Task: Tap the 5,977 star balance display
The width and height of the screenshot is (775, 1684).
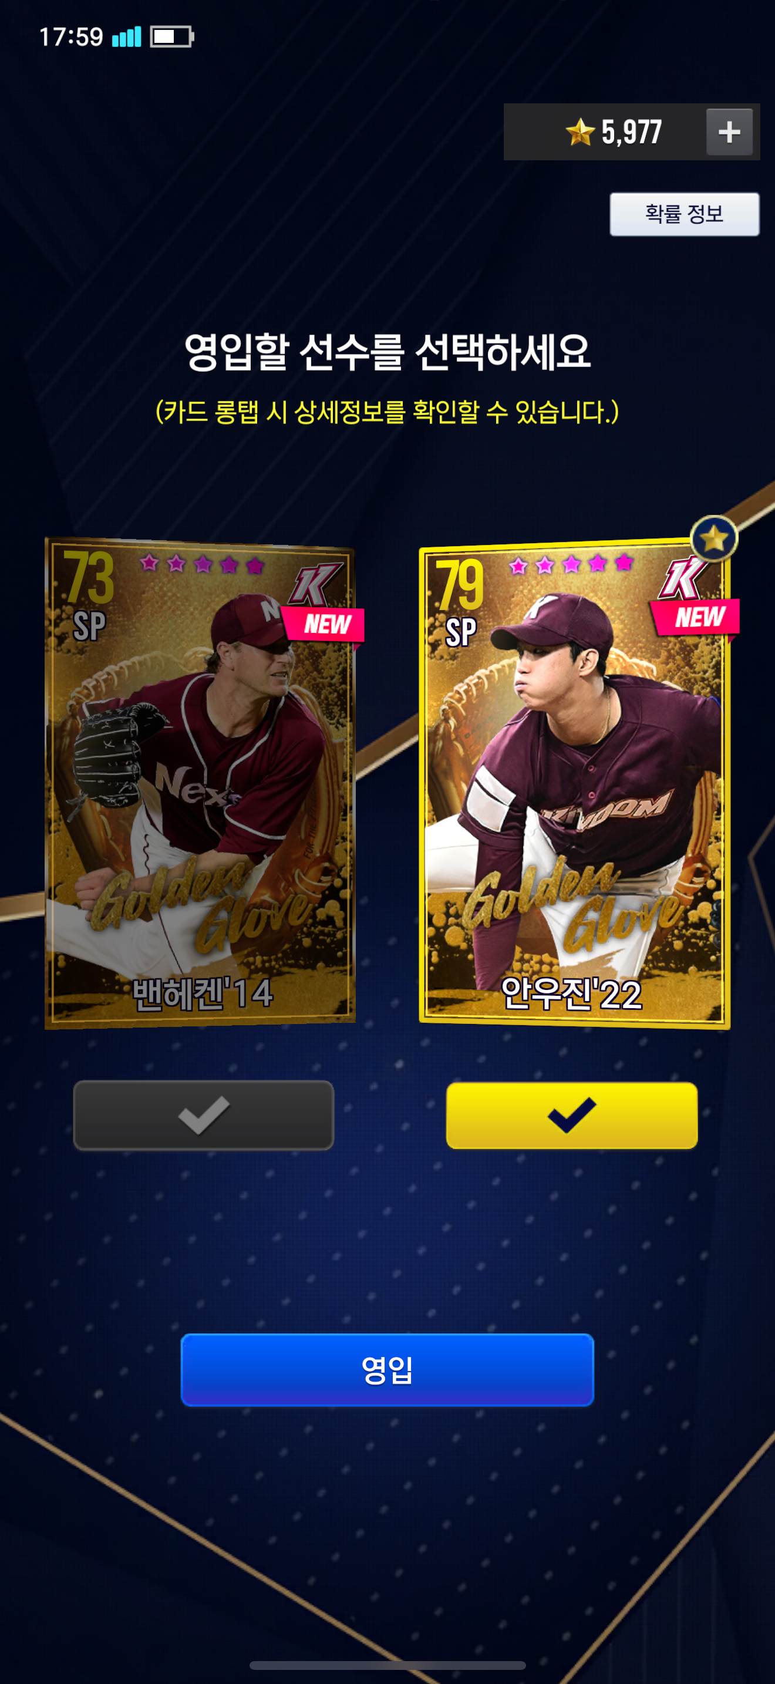Action: click(x=632, y=132)
